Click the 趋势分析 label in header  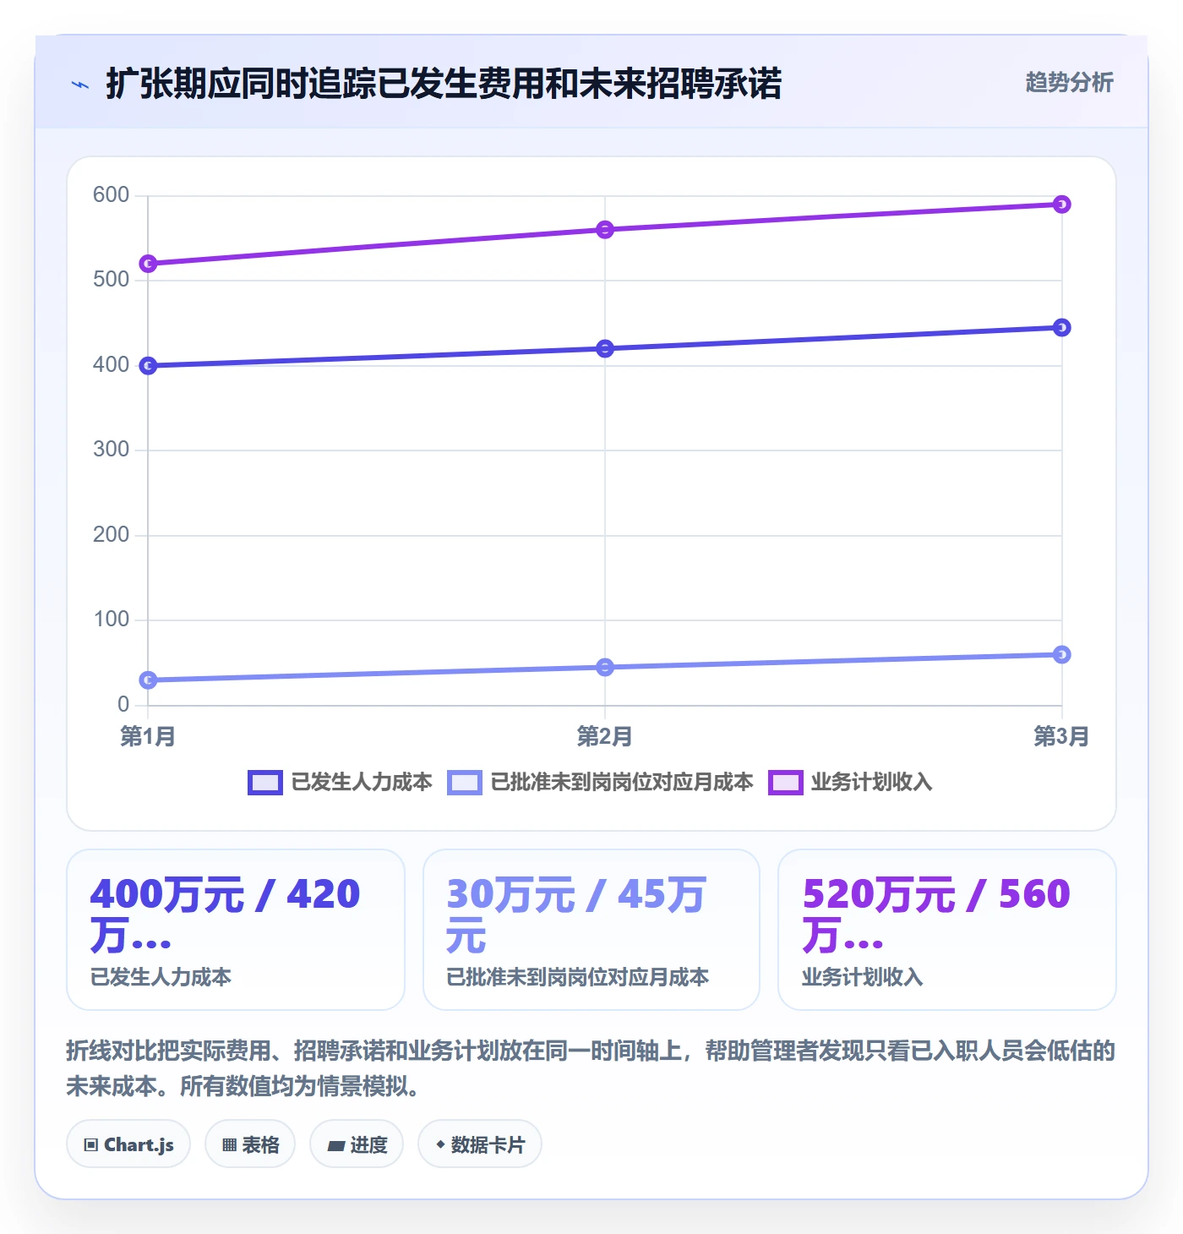click(1069, 82)
